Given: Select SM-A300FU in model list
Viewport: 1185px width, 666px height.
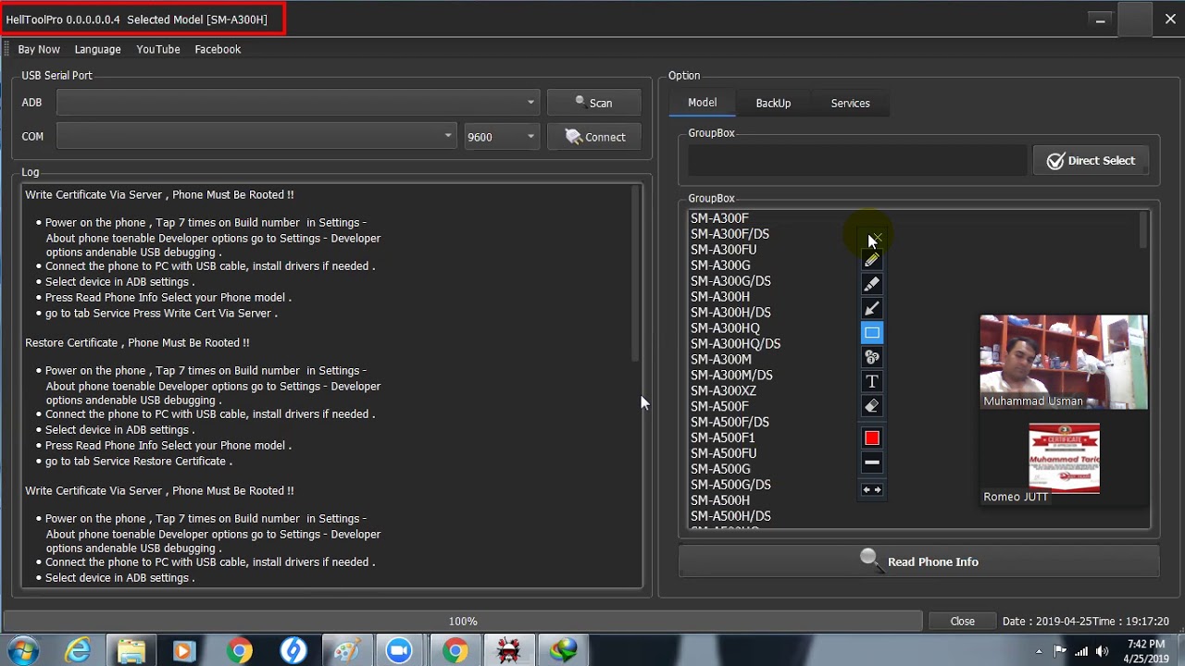Looking at the screenshot, I should (723, 250).
